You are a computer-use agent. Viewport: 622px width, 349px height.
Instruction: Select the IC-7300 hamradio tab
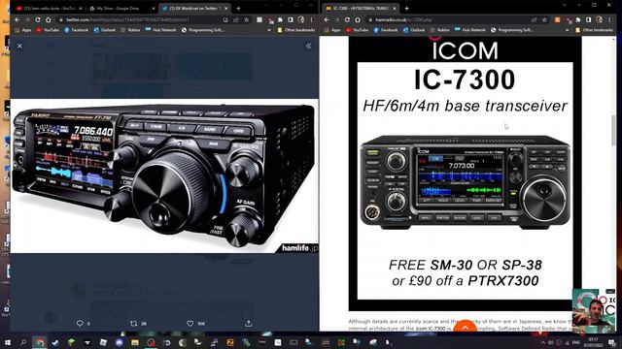(x=361, y=8)
